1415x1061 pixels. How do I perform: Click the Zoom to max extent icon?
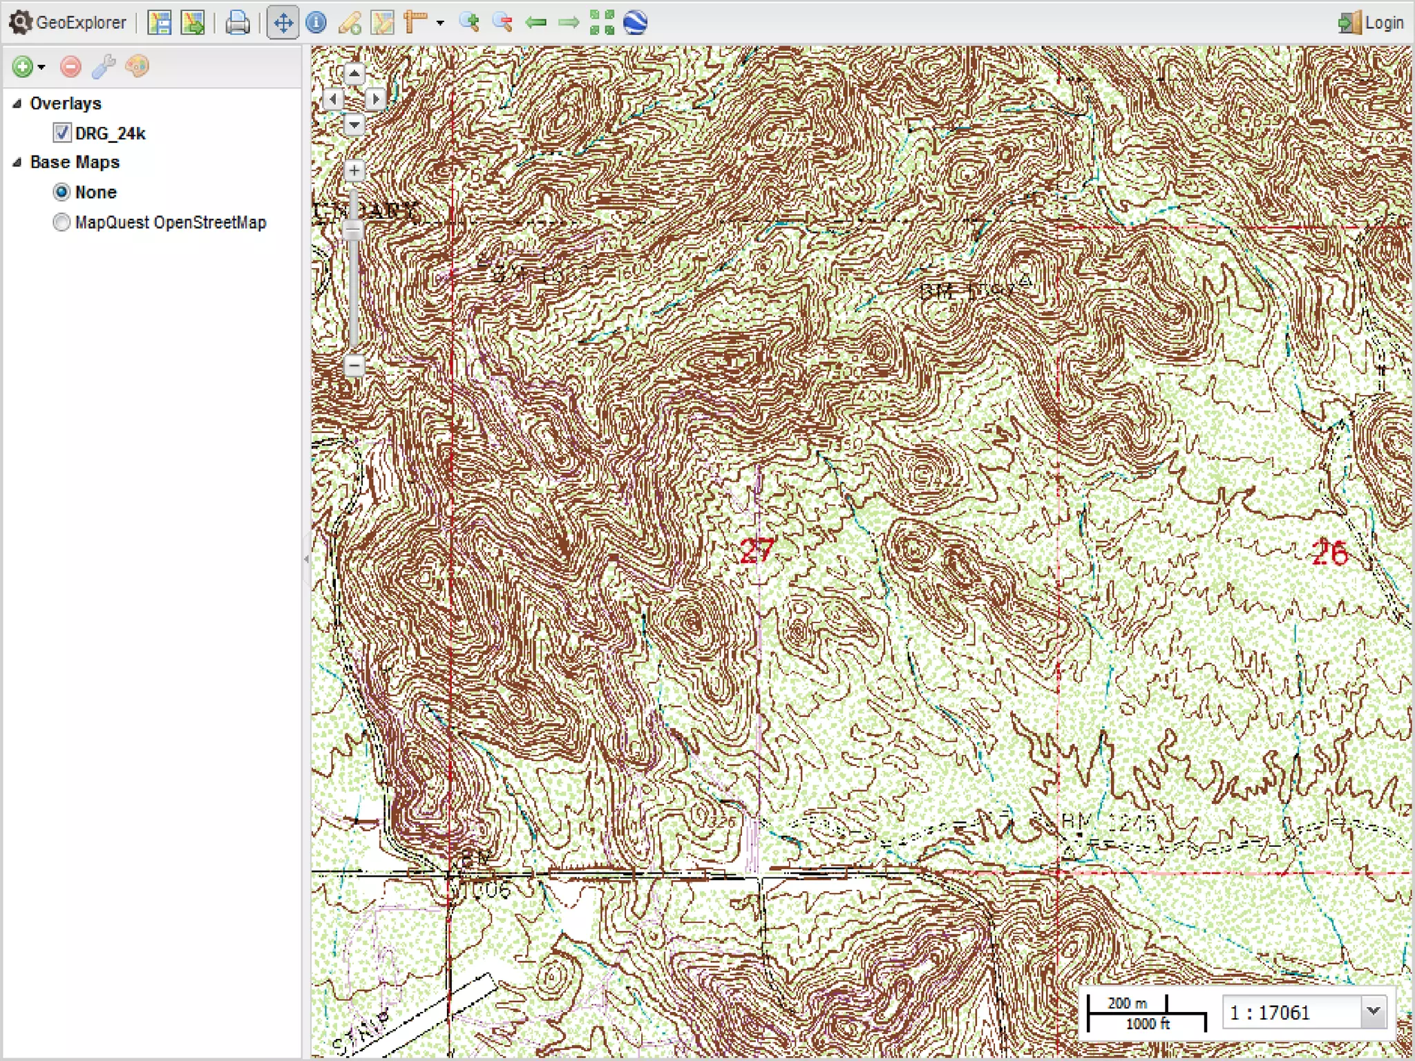click(x=601, y=23)
